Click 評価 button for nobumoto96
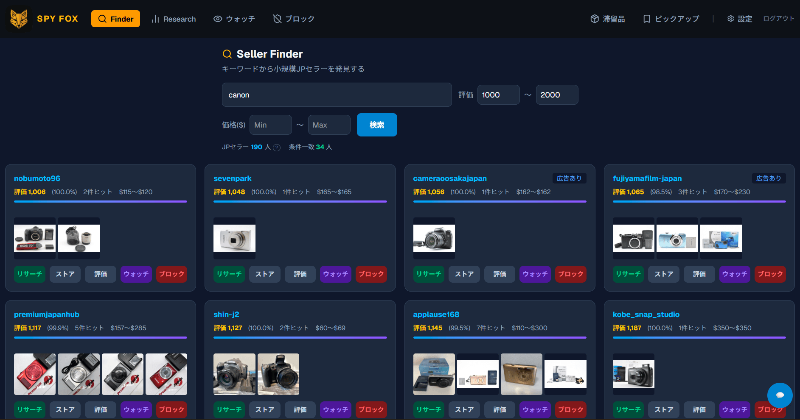This screenshot has width=800, height=420. click(x=101, y=274)
